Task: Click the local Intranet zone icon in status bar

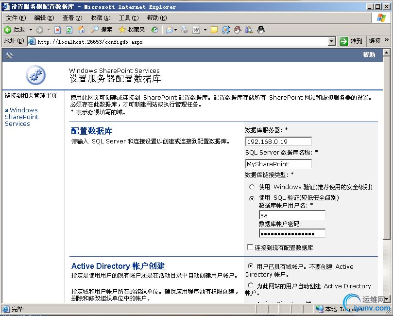Action: pos(320,309)
